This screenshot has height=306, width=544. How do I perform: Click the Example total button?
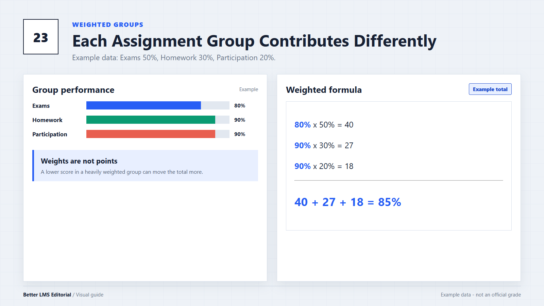tap(490, 89)
